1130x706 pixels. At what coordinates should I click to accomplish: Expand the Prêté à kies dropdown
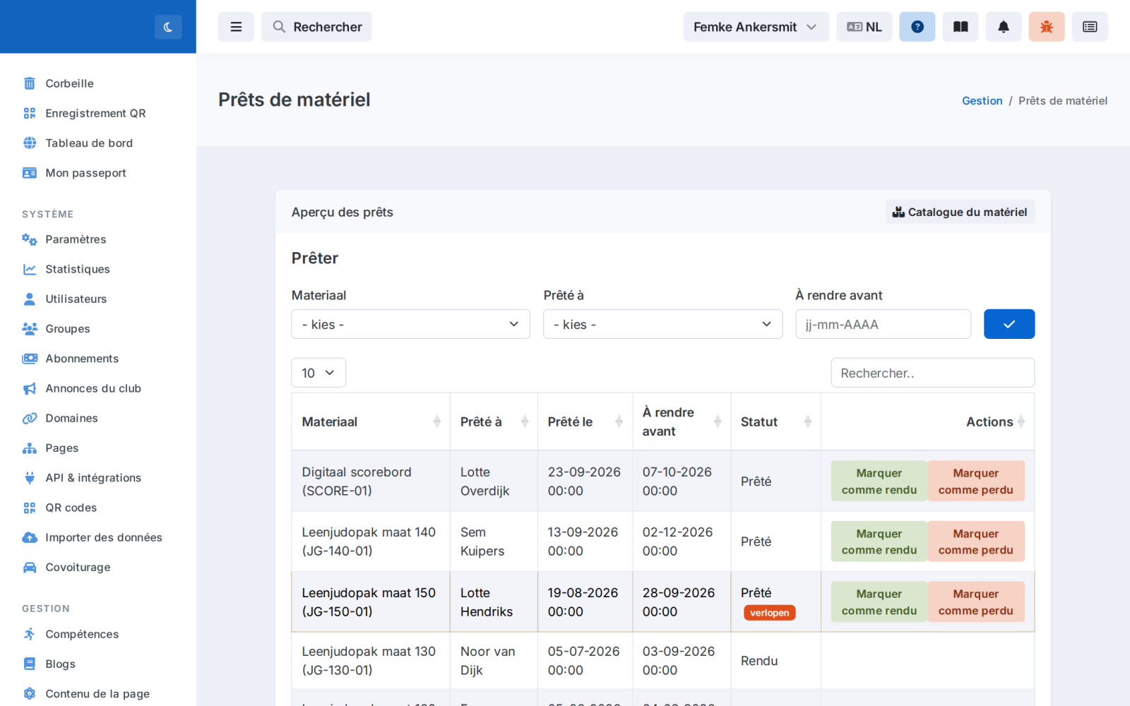662,324
